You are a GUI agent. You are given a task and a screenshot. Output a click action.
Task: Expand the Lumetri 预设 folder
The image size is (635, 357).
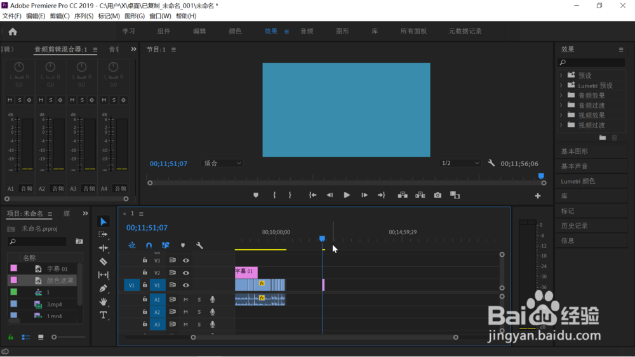pos(561,86)
